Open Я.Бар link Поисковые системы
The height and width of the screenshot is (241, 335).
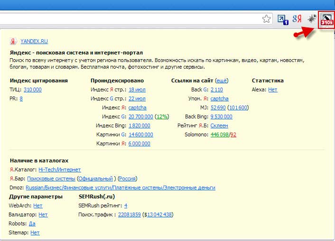[51, 179]
